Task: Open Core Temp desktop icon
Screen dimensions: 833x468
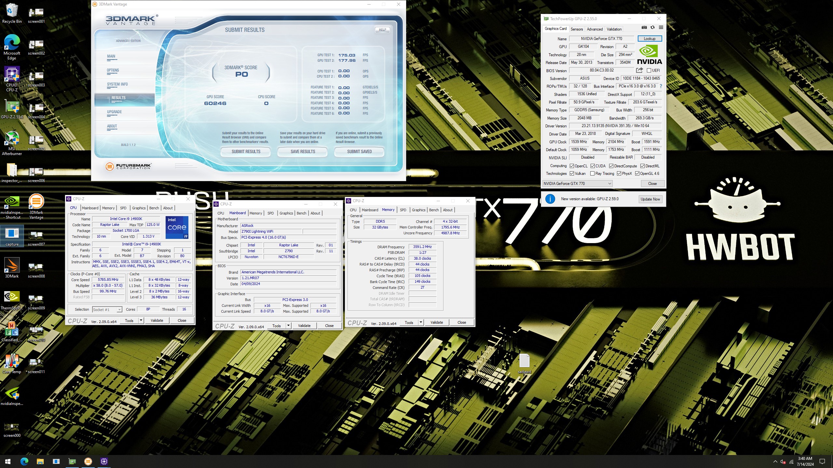Action: (x=12, y=364)
